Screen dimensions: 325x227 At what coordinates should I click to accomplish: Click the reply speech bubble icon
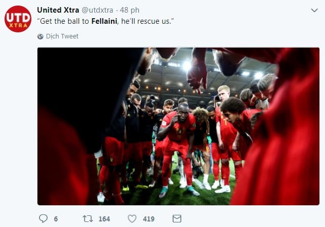(43, 218)
